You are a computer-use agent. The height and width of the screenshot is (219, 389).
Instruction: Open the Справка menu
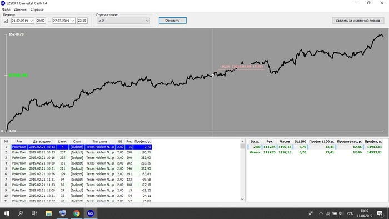coord(37,9)
